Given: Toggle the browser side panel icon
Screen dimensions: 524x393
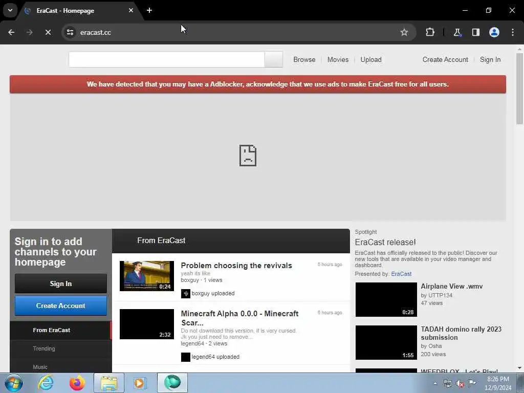Looking at the screenshot, I should [475, 32].
